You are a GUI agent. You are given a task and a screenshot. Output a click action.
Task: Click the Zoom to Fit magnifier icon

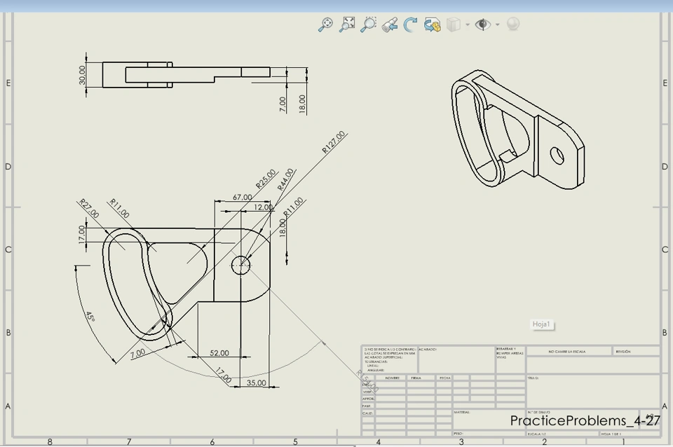click(x=325, y=25)
